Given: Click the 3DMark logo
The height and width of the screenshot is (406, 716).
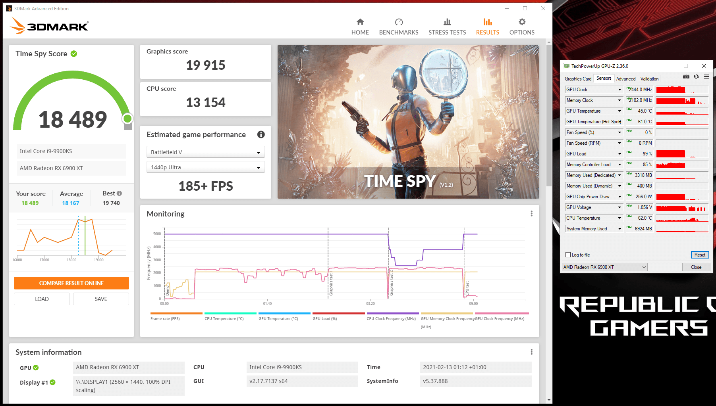Looking at the screenshot, I should pos(49,26).
